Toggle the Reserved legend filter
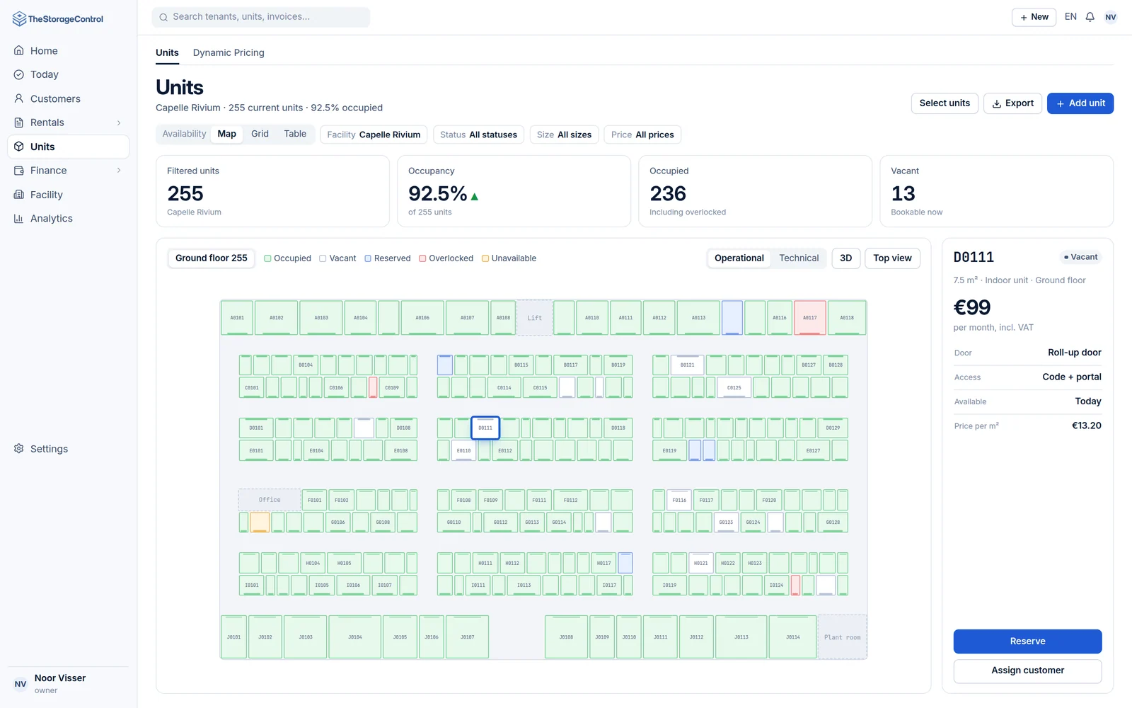Viewport: 1132px width, 708px height. click(x=388, y=258)
